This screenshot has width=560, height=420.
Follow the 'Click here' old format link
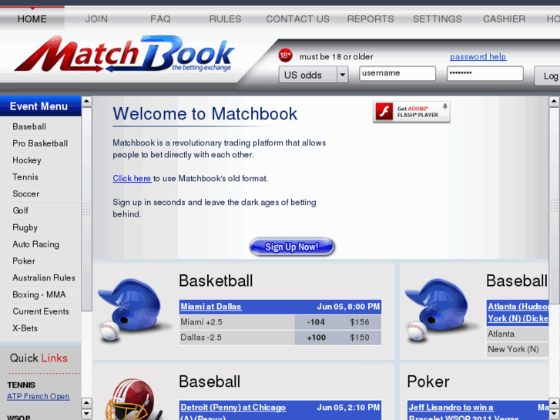tap(132, 178)
